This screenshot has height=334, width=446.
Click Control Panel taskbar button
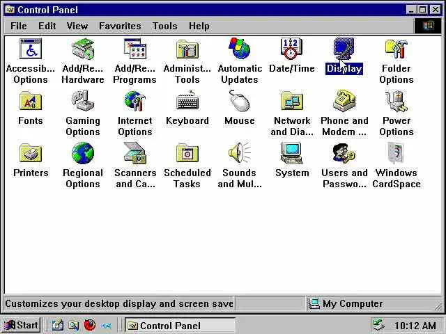pyautogui.click(x=180, y=326)
